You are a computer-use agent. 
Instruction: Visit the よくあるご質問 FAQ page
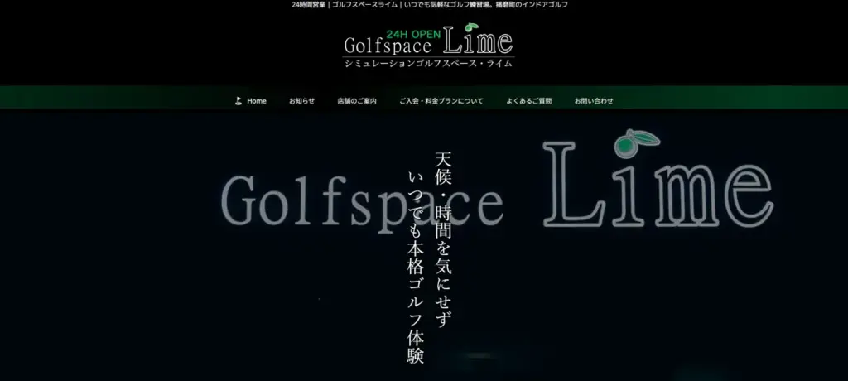pos(528,101)
